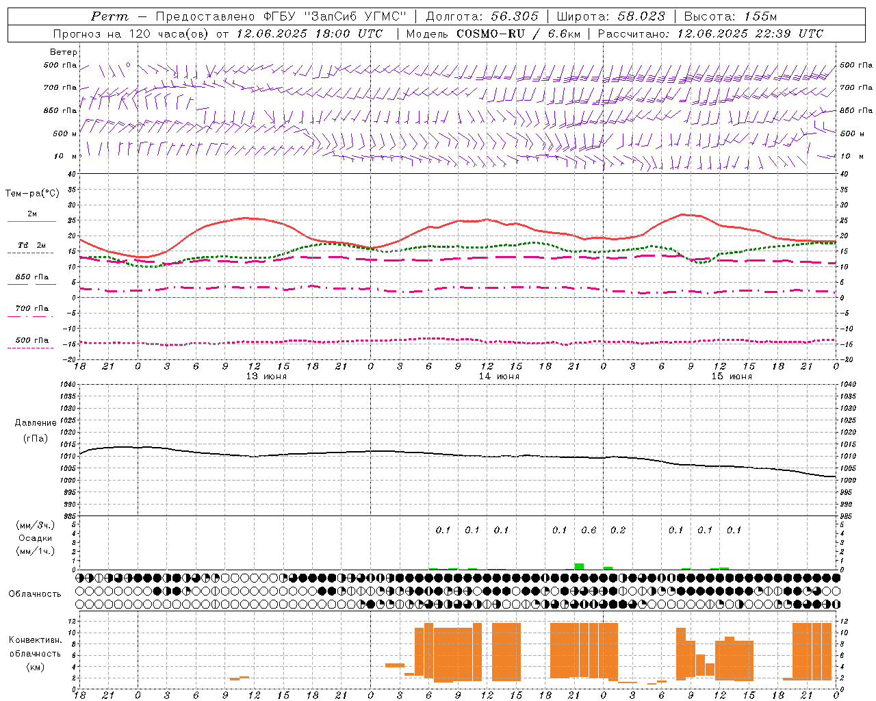Image resolution: width=876 pixels, height=701 pixels.
Task: Click the "Давление" pressure panel label
Action: 36,423
